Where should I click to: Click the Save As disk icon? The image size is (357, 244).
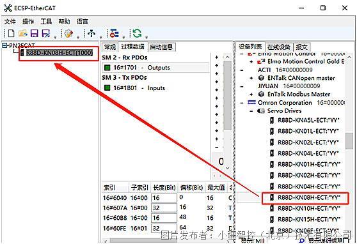(46, 33)
